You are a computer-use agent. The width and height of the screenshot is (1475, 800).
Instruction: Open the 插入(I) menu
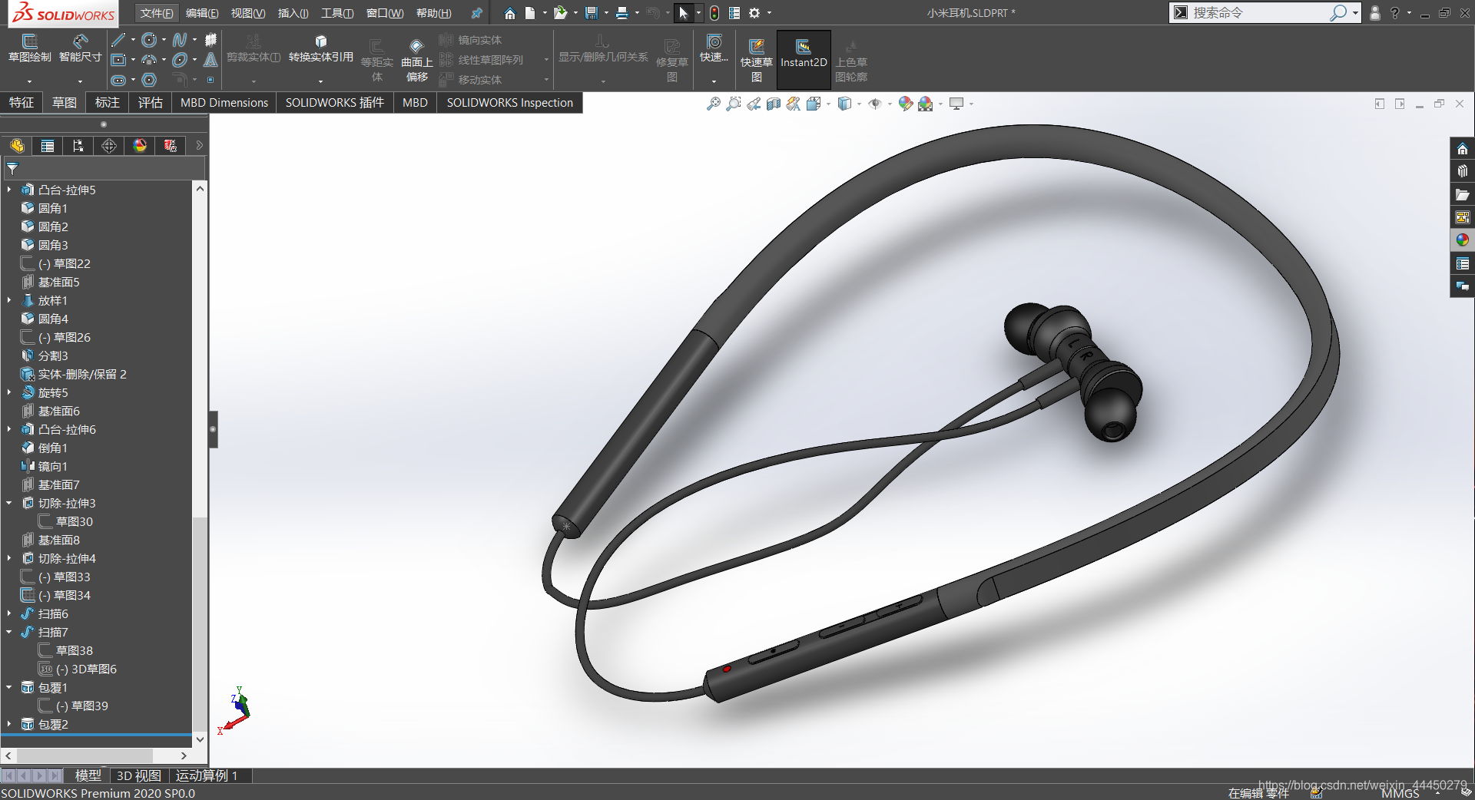(293, 13)
